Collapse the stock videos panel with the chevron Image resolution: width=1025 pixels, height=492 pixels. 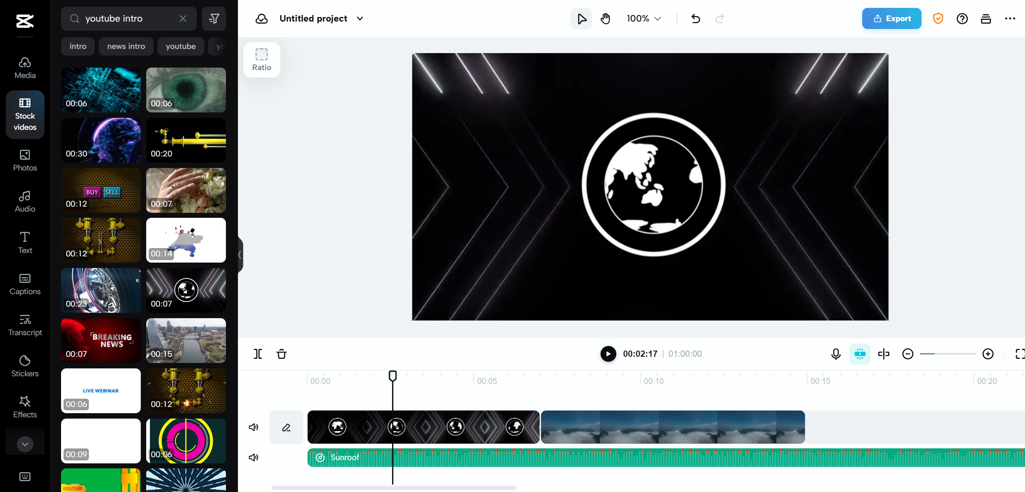click(x=240, y=254)
